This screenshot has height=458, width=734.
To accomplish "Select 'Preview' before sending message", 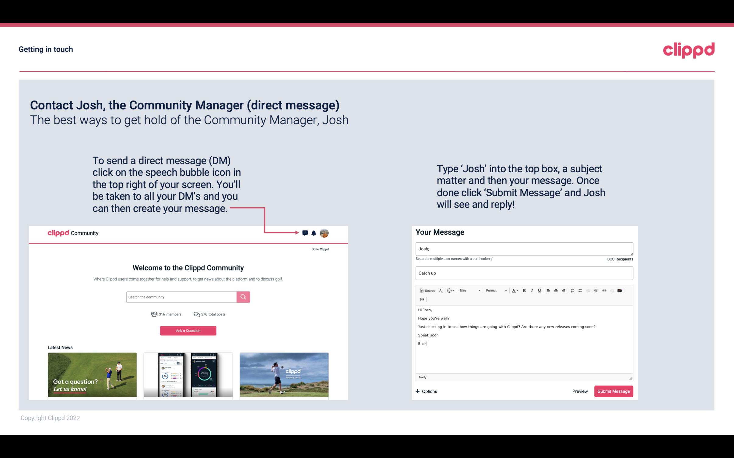I will pos(580,391).
